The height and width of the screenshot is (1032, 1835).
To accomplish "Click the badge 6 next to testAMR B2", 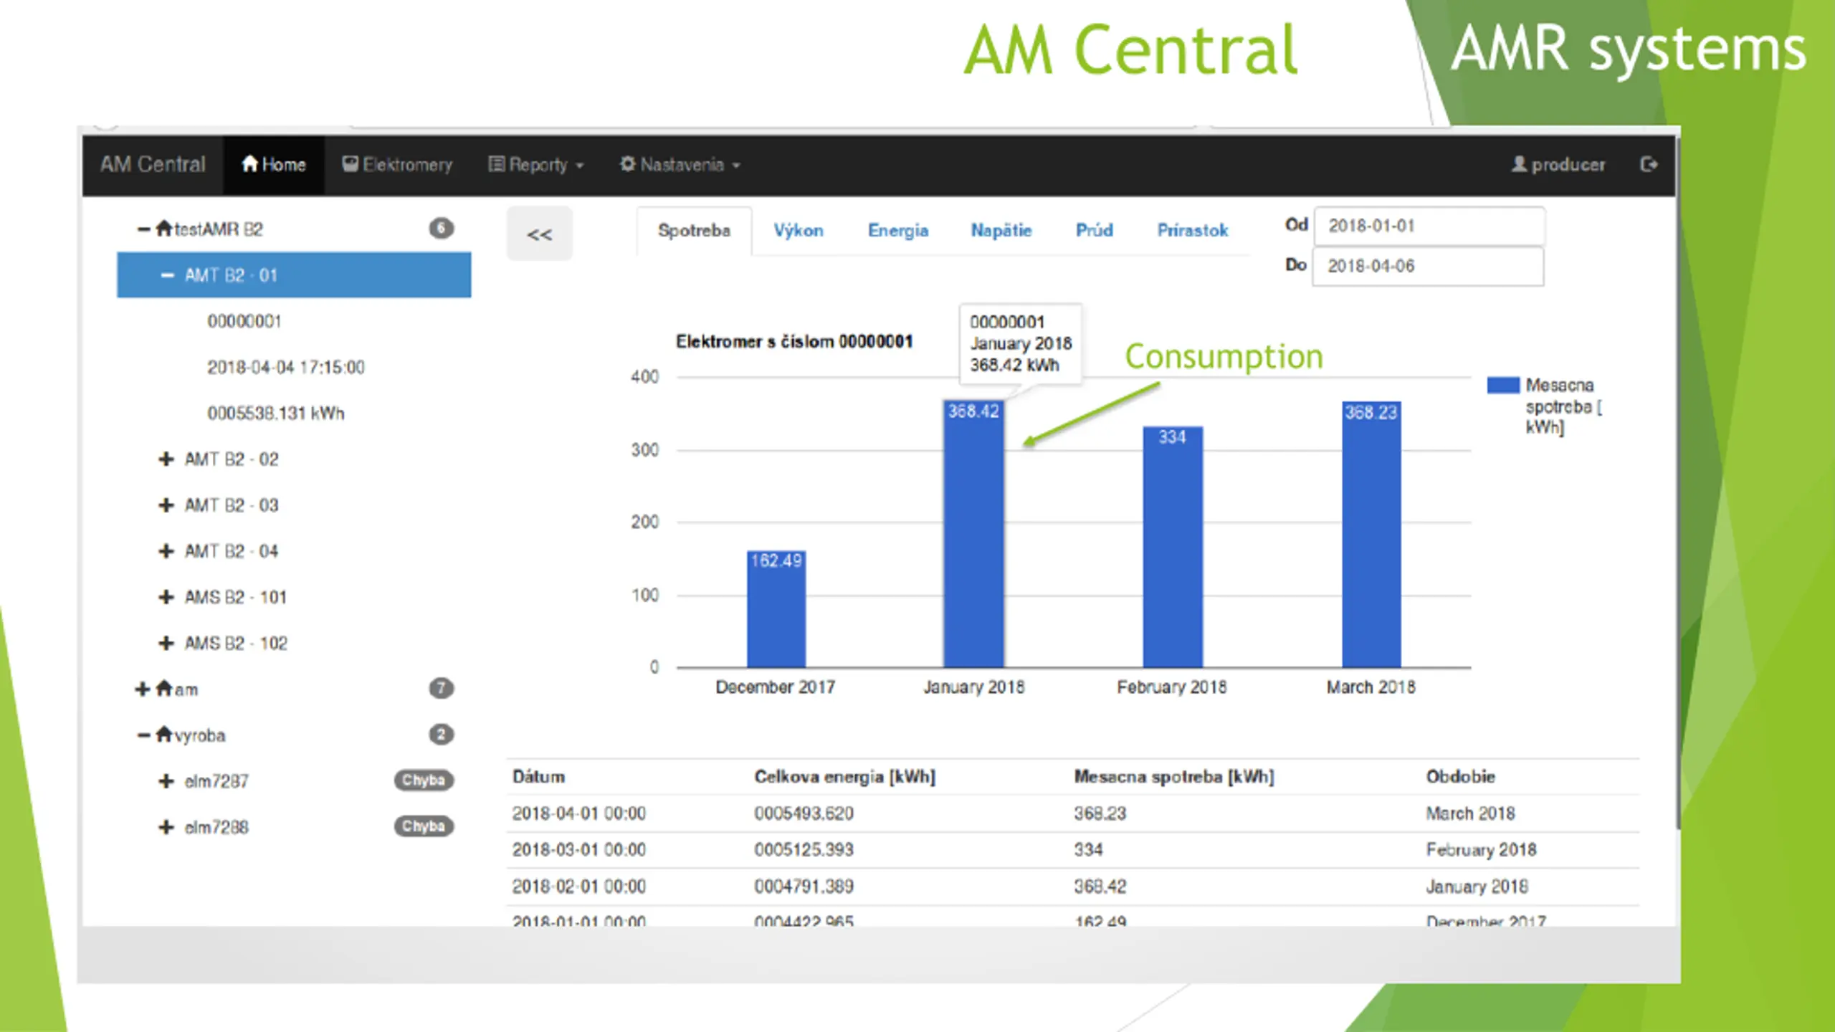I will tap(441, 229).
